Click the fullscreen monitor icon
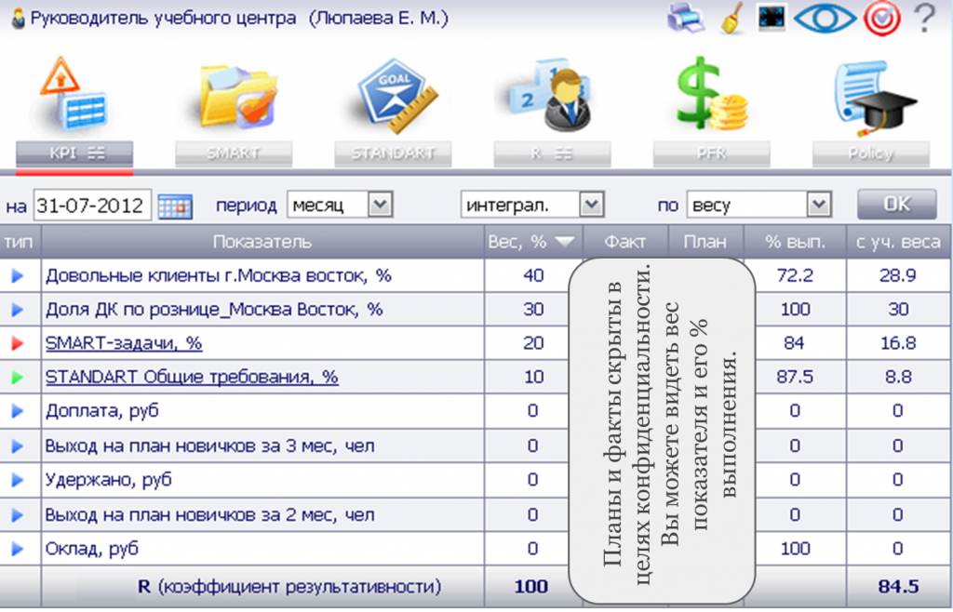 [772, 18]
